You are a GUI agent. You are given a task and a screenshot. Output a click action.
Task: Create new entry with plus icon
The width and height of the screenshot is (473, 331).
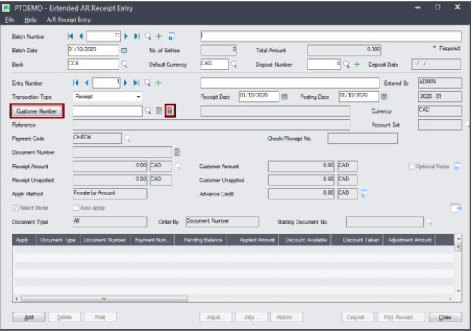(x=158, y=83)
